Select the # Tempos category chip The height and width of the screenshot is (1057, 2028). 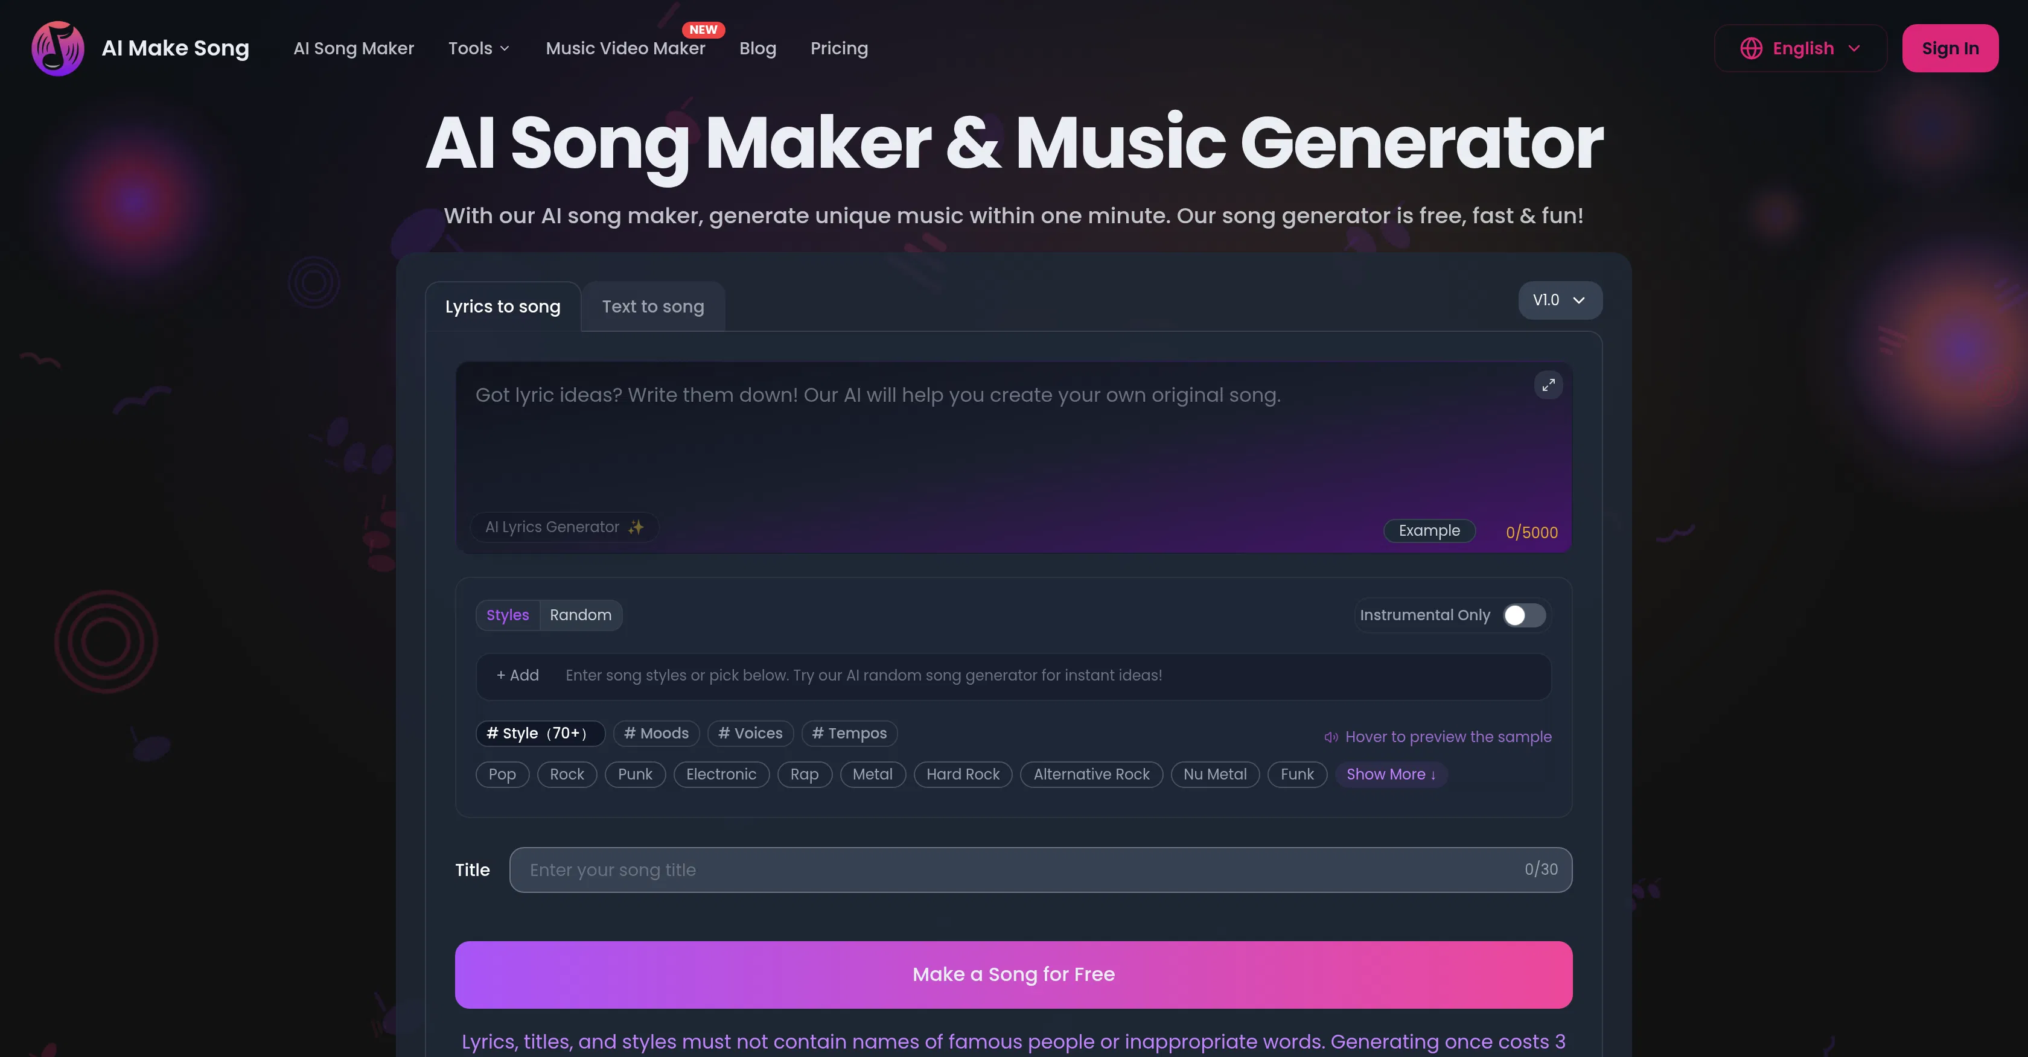(x=849, y=733)
